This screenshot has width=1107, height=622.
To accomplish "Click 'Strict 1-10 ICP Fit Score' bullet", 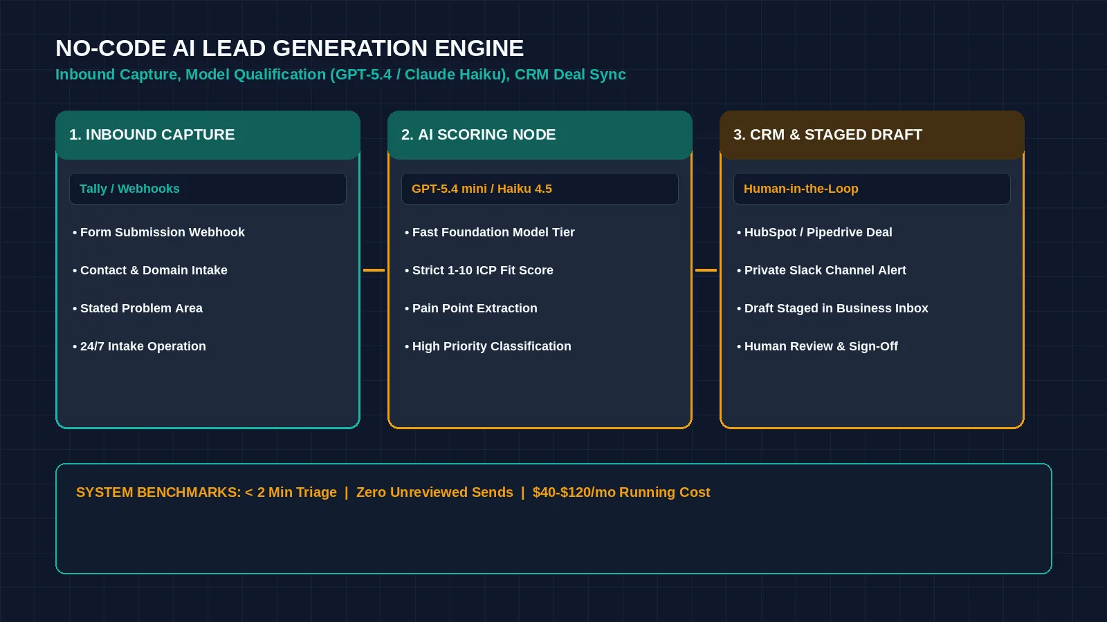I will point(479,270).
